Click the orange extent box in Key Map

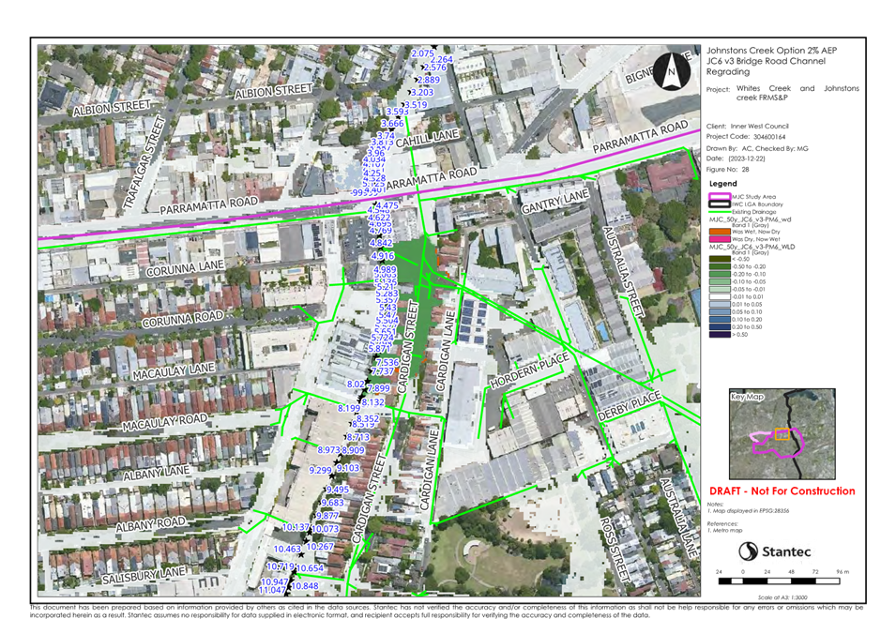(782, 434)
